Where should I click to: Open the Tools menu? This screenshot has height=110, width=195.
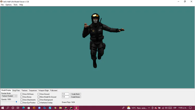pyautogui.click(x=15, y=5)
